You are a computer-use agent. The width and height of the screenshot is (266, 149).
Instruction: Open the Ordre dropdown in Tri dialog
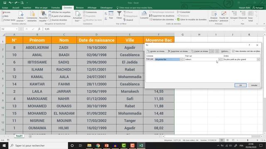click(258, 60)
